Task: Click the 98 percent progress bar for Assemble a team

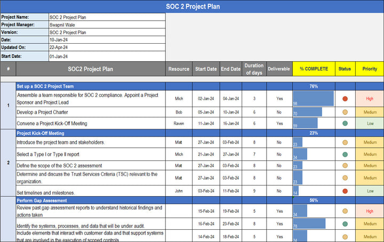Action: coord(313,99)
